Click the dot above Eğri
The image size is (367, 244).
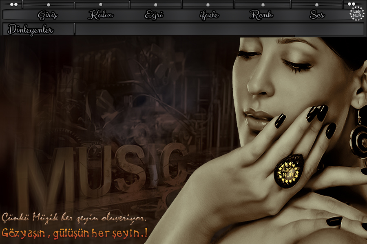click(155, 5)
